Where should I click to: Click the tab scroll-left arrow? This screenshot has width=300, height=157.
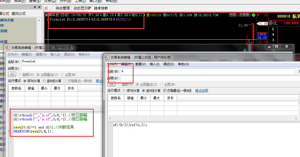[x=46, y=8]
